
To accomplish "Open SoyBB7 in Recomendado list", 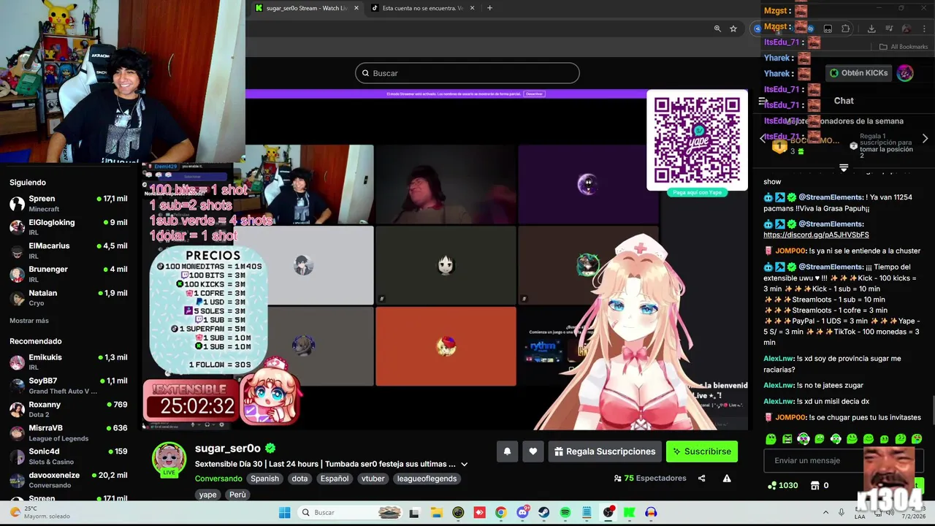I will coord(69,386).
